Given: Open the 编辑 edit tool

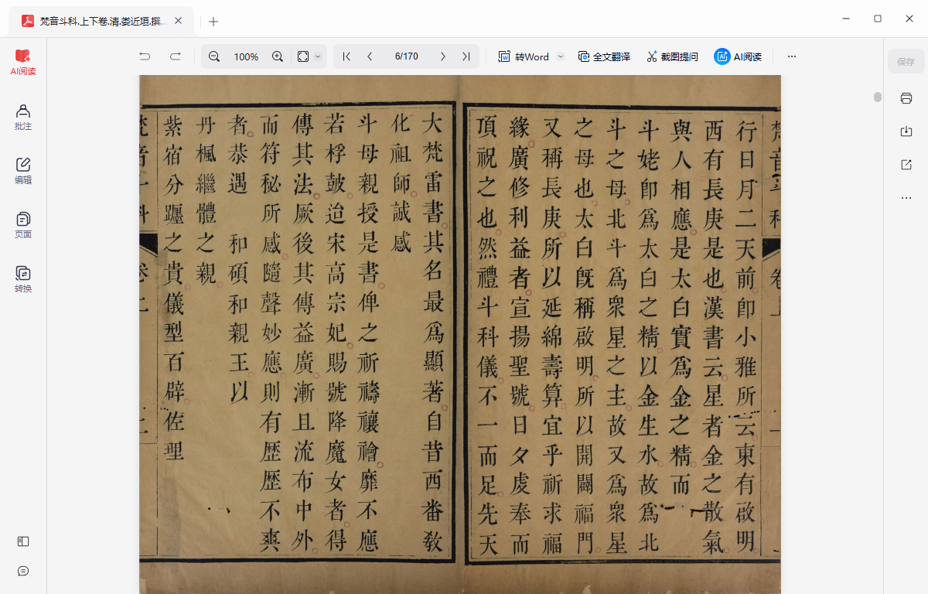Looking at the screenshot, I should tap(23, 171).
